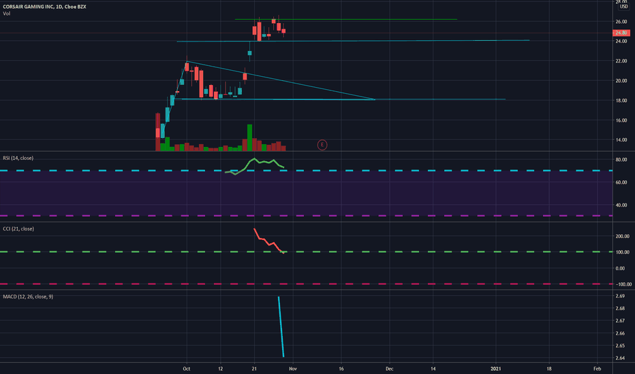The height and width of the screenshot is (374, 635).
Task: Click the 80.00 RSI scale label
Action: [621, 160]
